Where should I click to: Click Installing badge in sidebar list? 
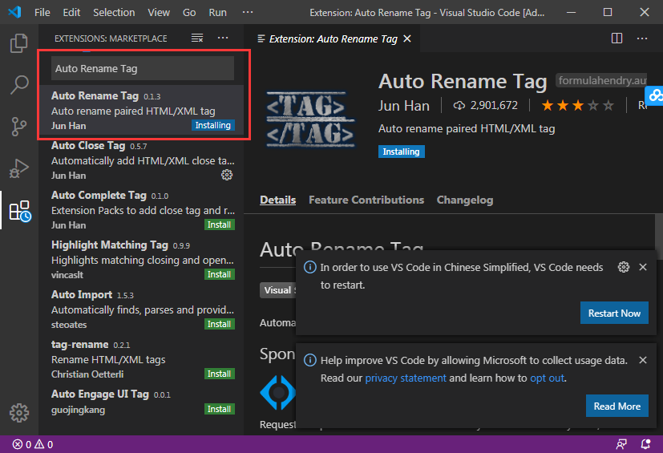[x=212, y=125]
